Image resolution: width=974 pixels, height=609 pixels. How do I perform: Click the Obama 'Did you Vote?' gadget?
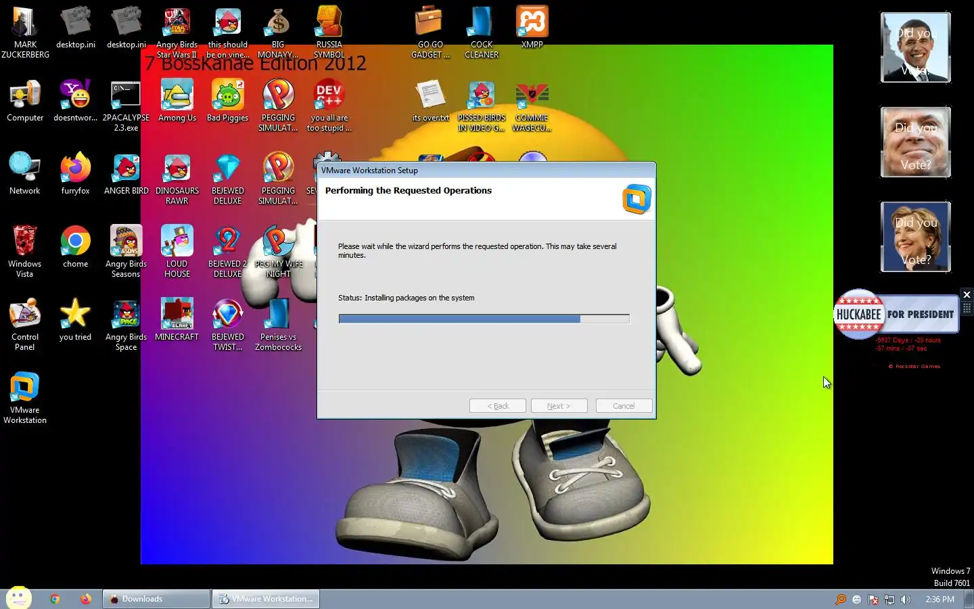pos(916,47)
